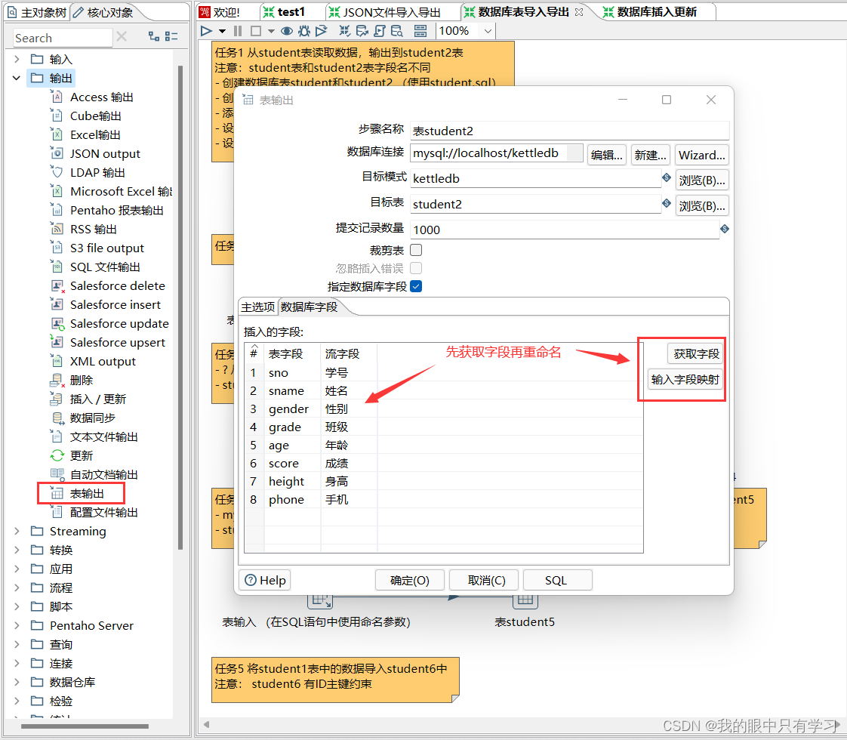Image resolution: width=847 pixels, height=740 pixels.
Task: Expand the 转换 folder
Action: click(17, 550)
